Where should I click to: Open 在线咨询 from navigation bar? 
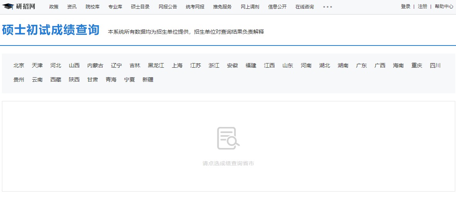[305, 7]
